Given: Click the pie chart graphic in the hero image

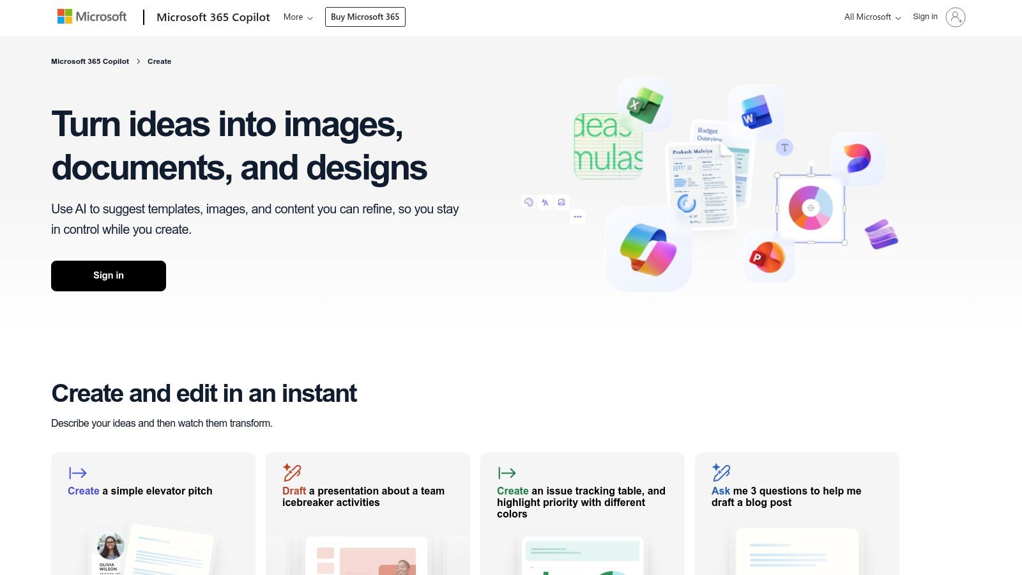Looking at the screenshot, I should click(x=811, y=208).
